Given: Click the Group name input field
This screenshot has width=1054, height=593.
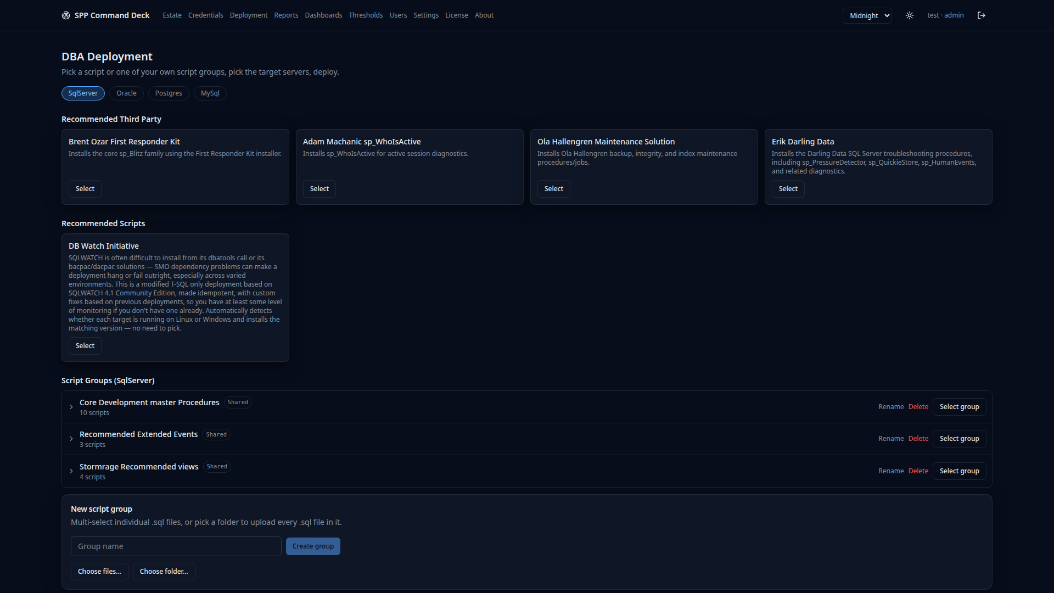Looking at the screenshot, I should (176, 546).
